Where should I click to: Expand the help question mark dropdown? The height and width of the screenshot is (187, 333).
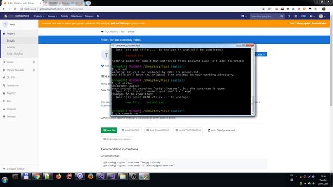click(312, 16)
